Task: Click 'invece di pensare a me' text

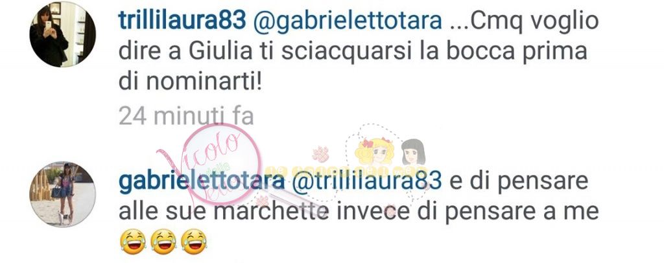Action: click(467, 212)
